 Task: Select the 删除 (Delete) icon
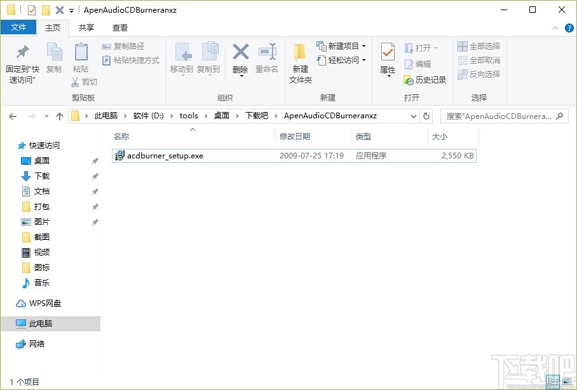click(240, 59)
